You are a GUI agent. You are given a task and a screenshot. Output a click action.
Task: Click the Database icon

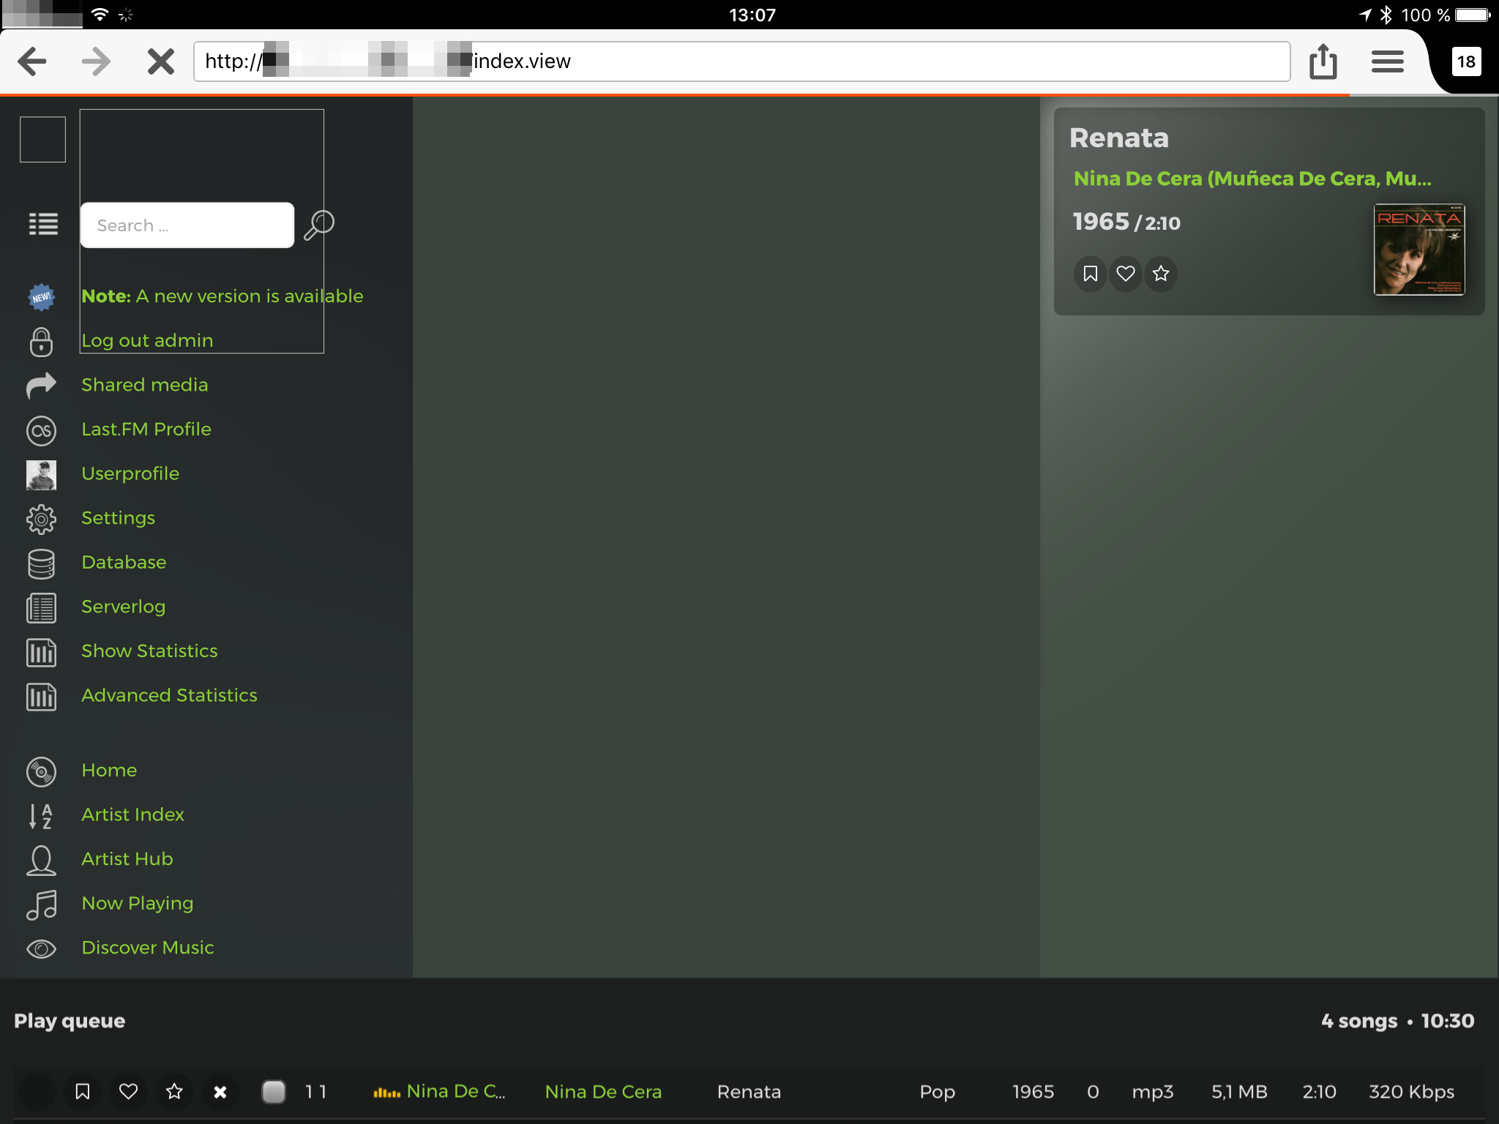pyautogui.click(x=41, y=563)
